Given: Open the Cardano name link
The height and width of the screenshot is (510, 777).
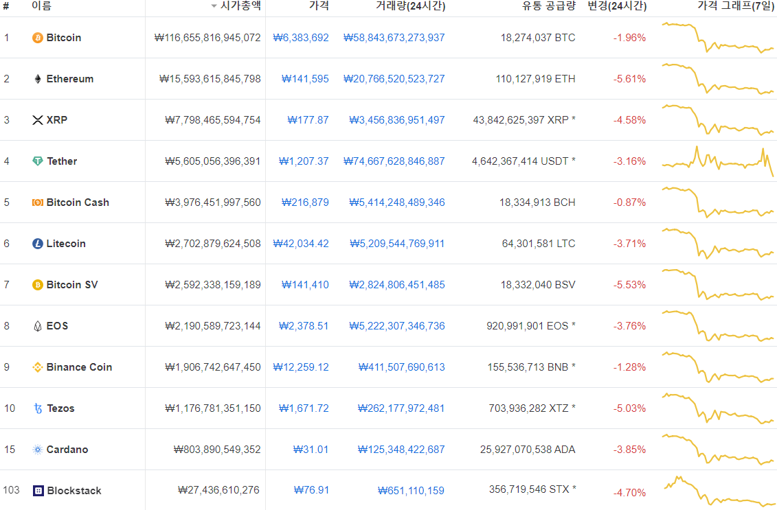Looking at the screenshot, I should click(67, 450).
